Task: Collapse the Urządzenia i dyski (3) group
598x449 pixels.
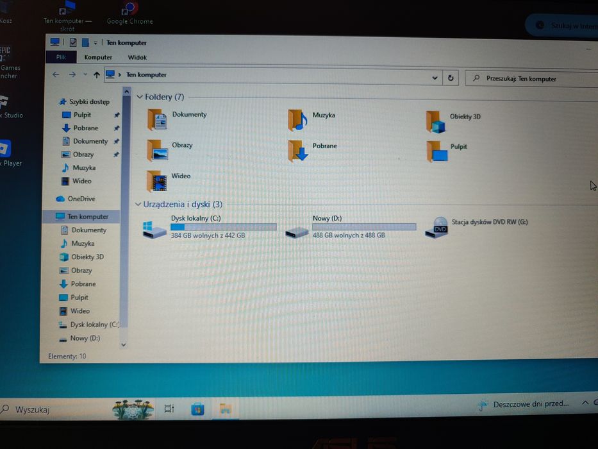Action: coord(138,204)
